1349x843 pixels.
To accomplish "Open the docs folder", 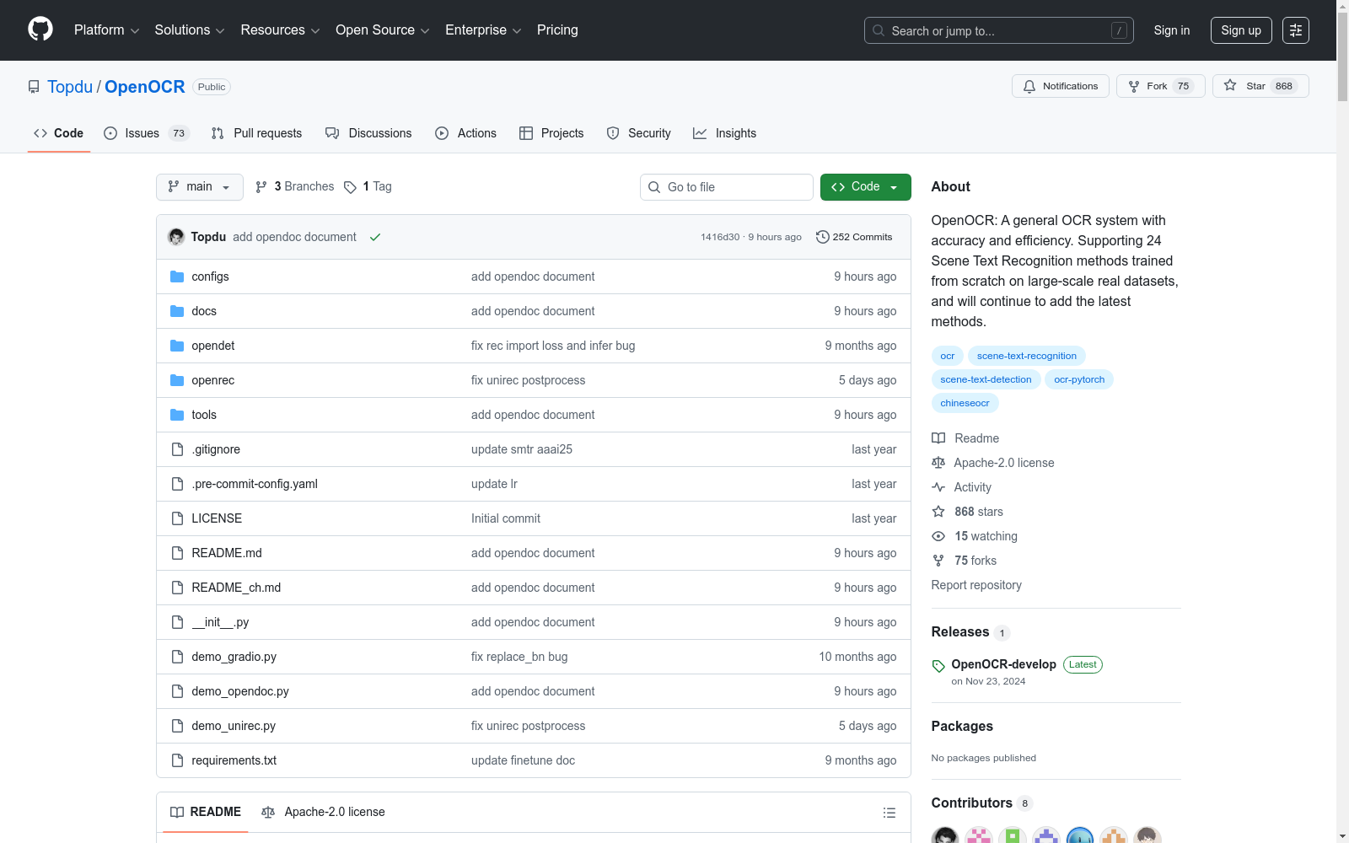I will [204, 311].
